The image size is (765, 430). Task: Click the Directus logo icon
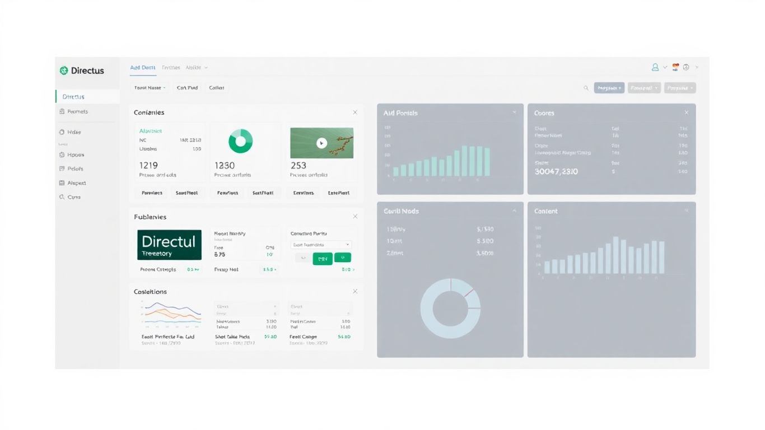63,70
